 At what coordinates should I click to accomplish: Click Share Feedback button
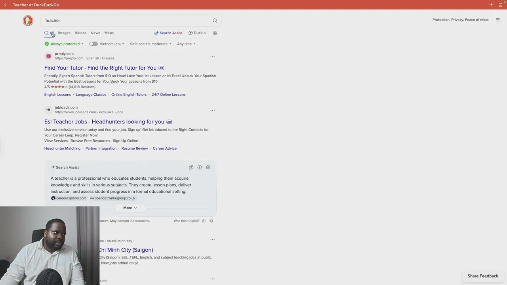(483, 276)
